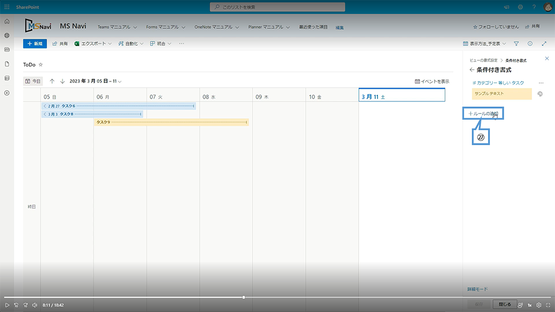Click ルールの追加 add rule link

coord(483,114)
